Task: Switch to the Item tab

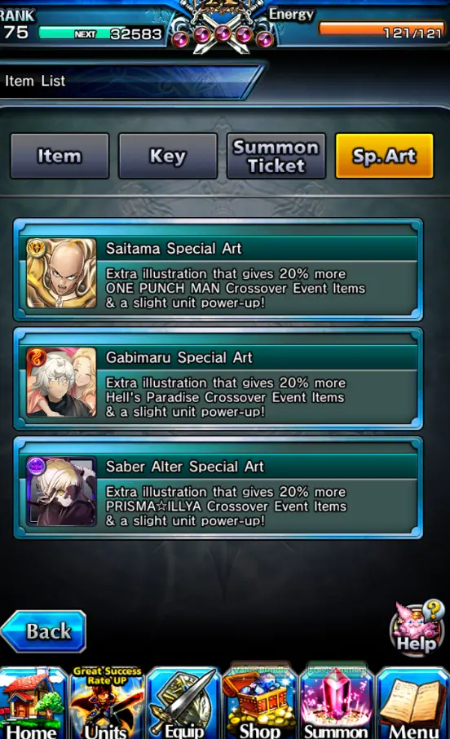Action: pyautogui.click(x=60, y=156)
